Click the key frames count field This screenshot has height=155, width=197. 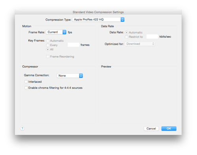point(73,45)
